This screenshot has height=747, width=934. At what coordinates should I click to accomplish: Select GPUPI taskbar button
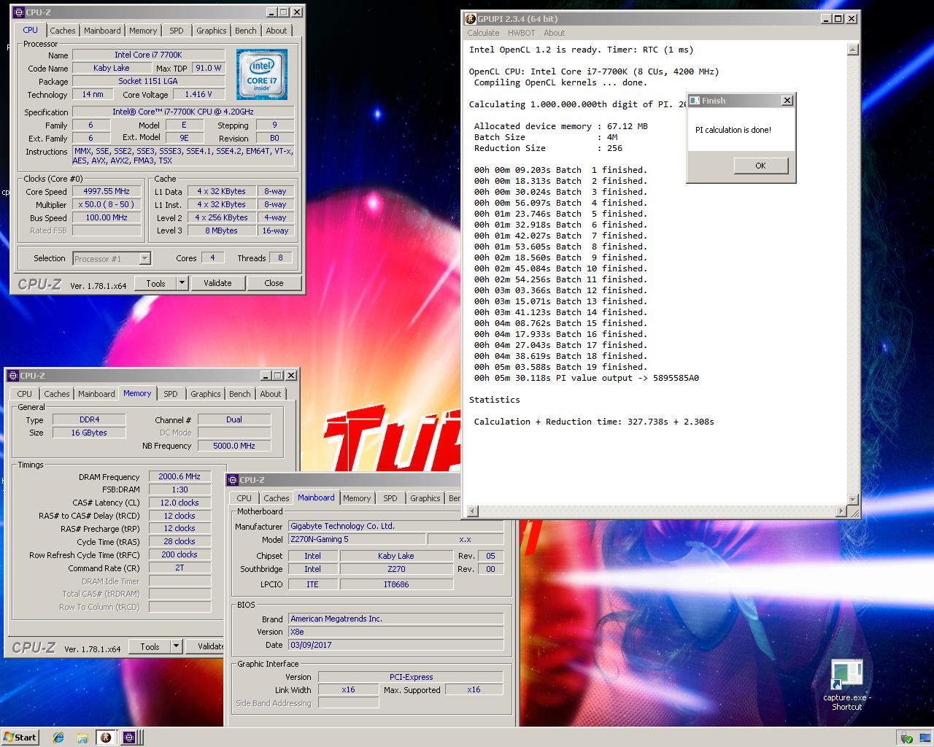click(105, 738)
